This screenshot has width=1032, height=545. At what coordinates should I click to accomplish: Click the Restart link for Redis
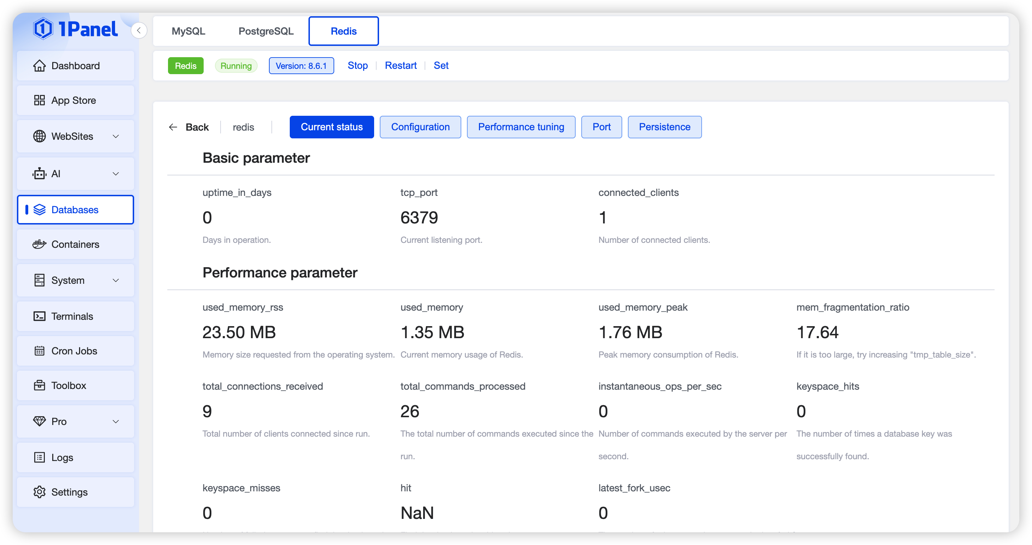(x=401, y=66)
